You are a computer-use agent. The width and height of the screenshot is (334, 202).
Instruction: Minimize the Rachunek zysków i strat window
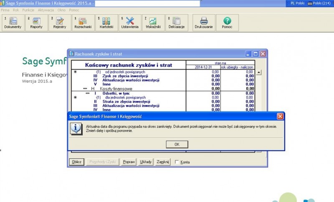click(248, 54)
